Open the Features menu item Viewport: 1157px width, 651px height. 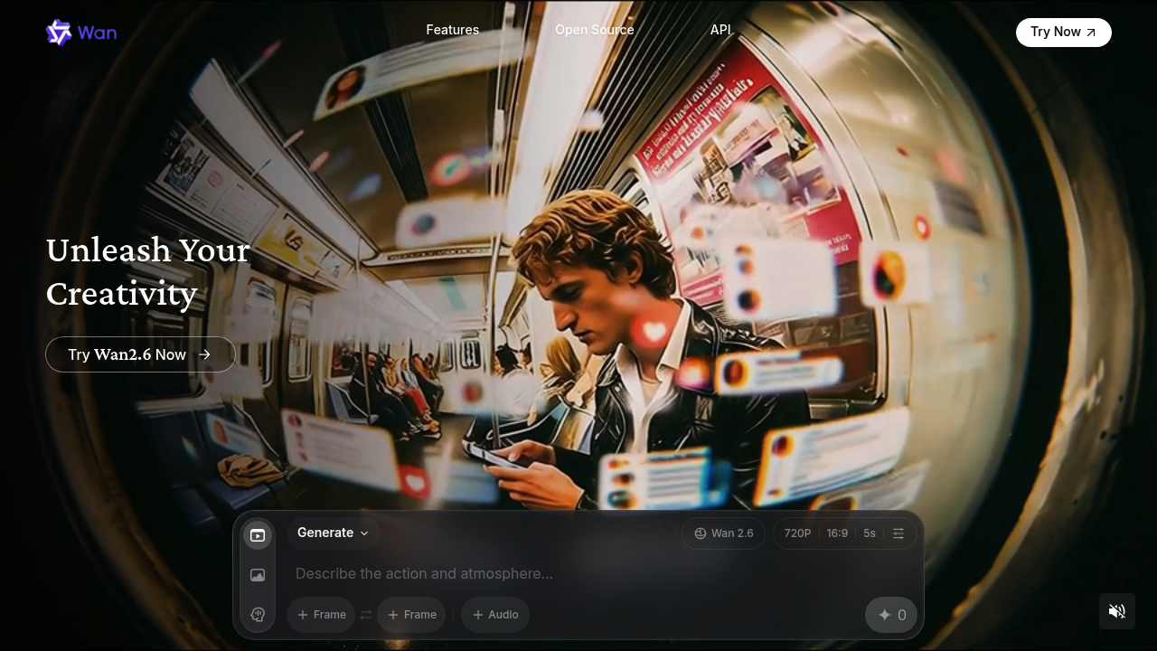[452, 30]
